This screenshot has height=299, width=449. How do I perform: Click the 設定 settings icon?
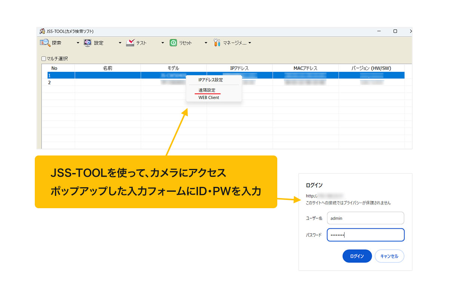click(x=88, y=43)
